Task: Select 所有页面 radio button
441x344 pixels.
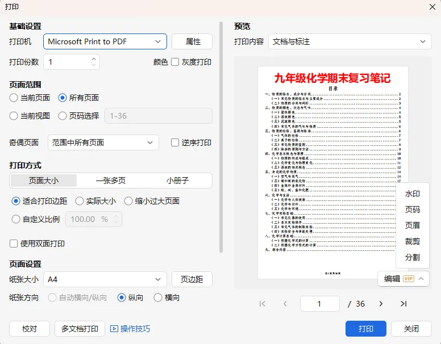Action: tap(62, 98)
